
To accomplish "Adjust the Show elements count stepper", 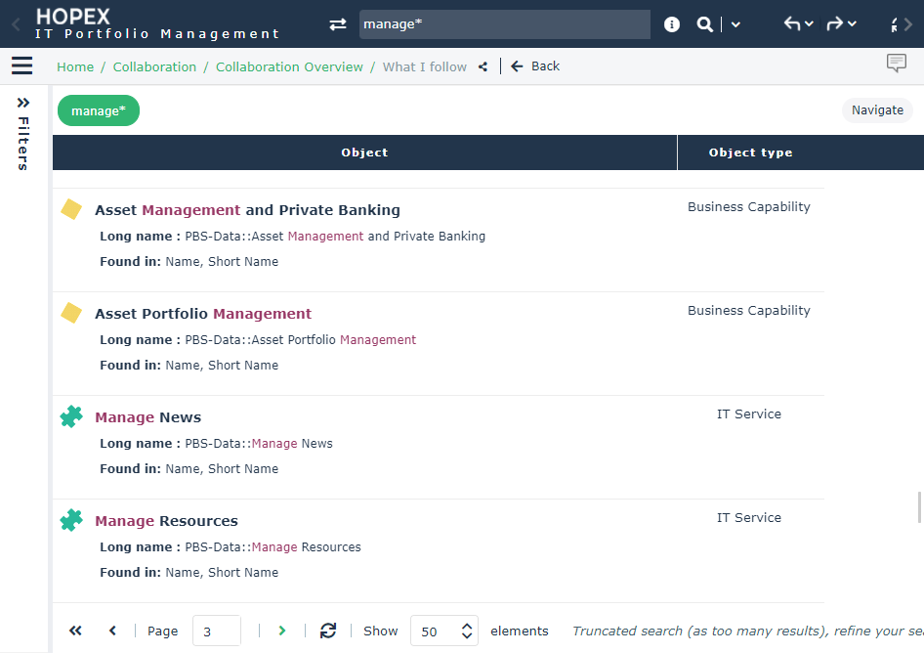I will tap(467, 631).
